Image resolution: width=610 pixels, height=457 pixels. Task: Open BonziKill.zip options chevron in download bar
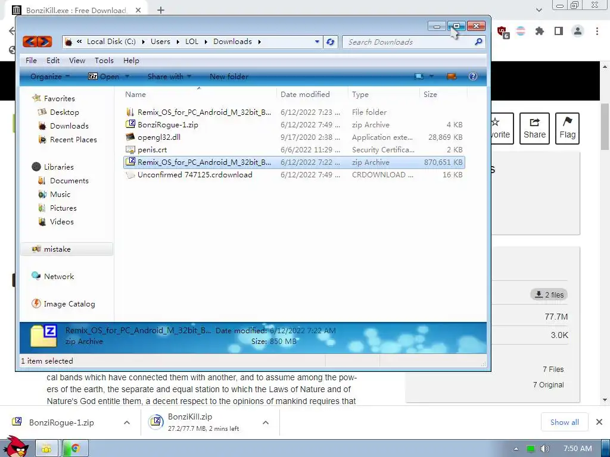265,422
